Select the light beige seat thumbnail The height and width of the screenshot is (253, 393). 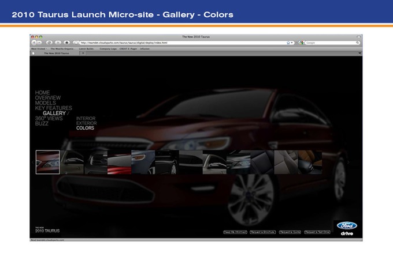[286, 162]
